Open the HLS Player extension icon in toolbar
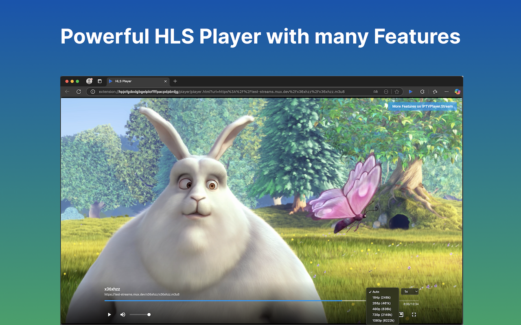521x325 pixels. click(x=410, y=92)
